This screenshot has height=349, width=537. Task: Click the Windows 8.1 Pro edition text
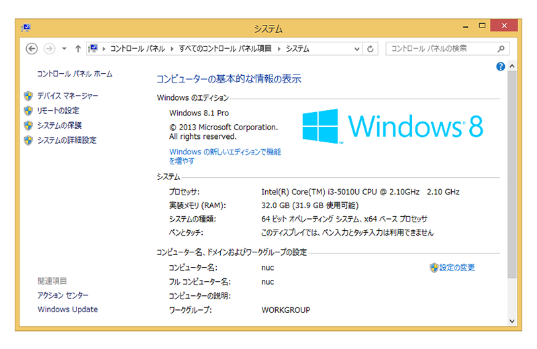[199, 113]
